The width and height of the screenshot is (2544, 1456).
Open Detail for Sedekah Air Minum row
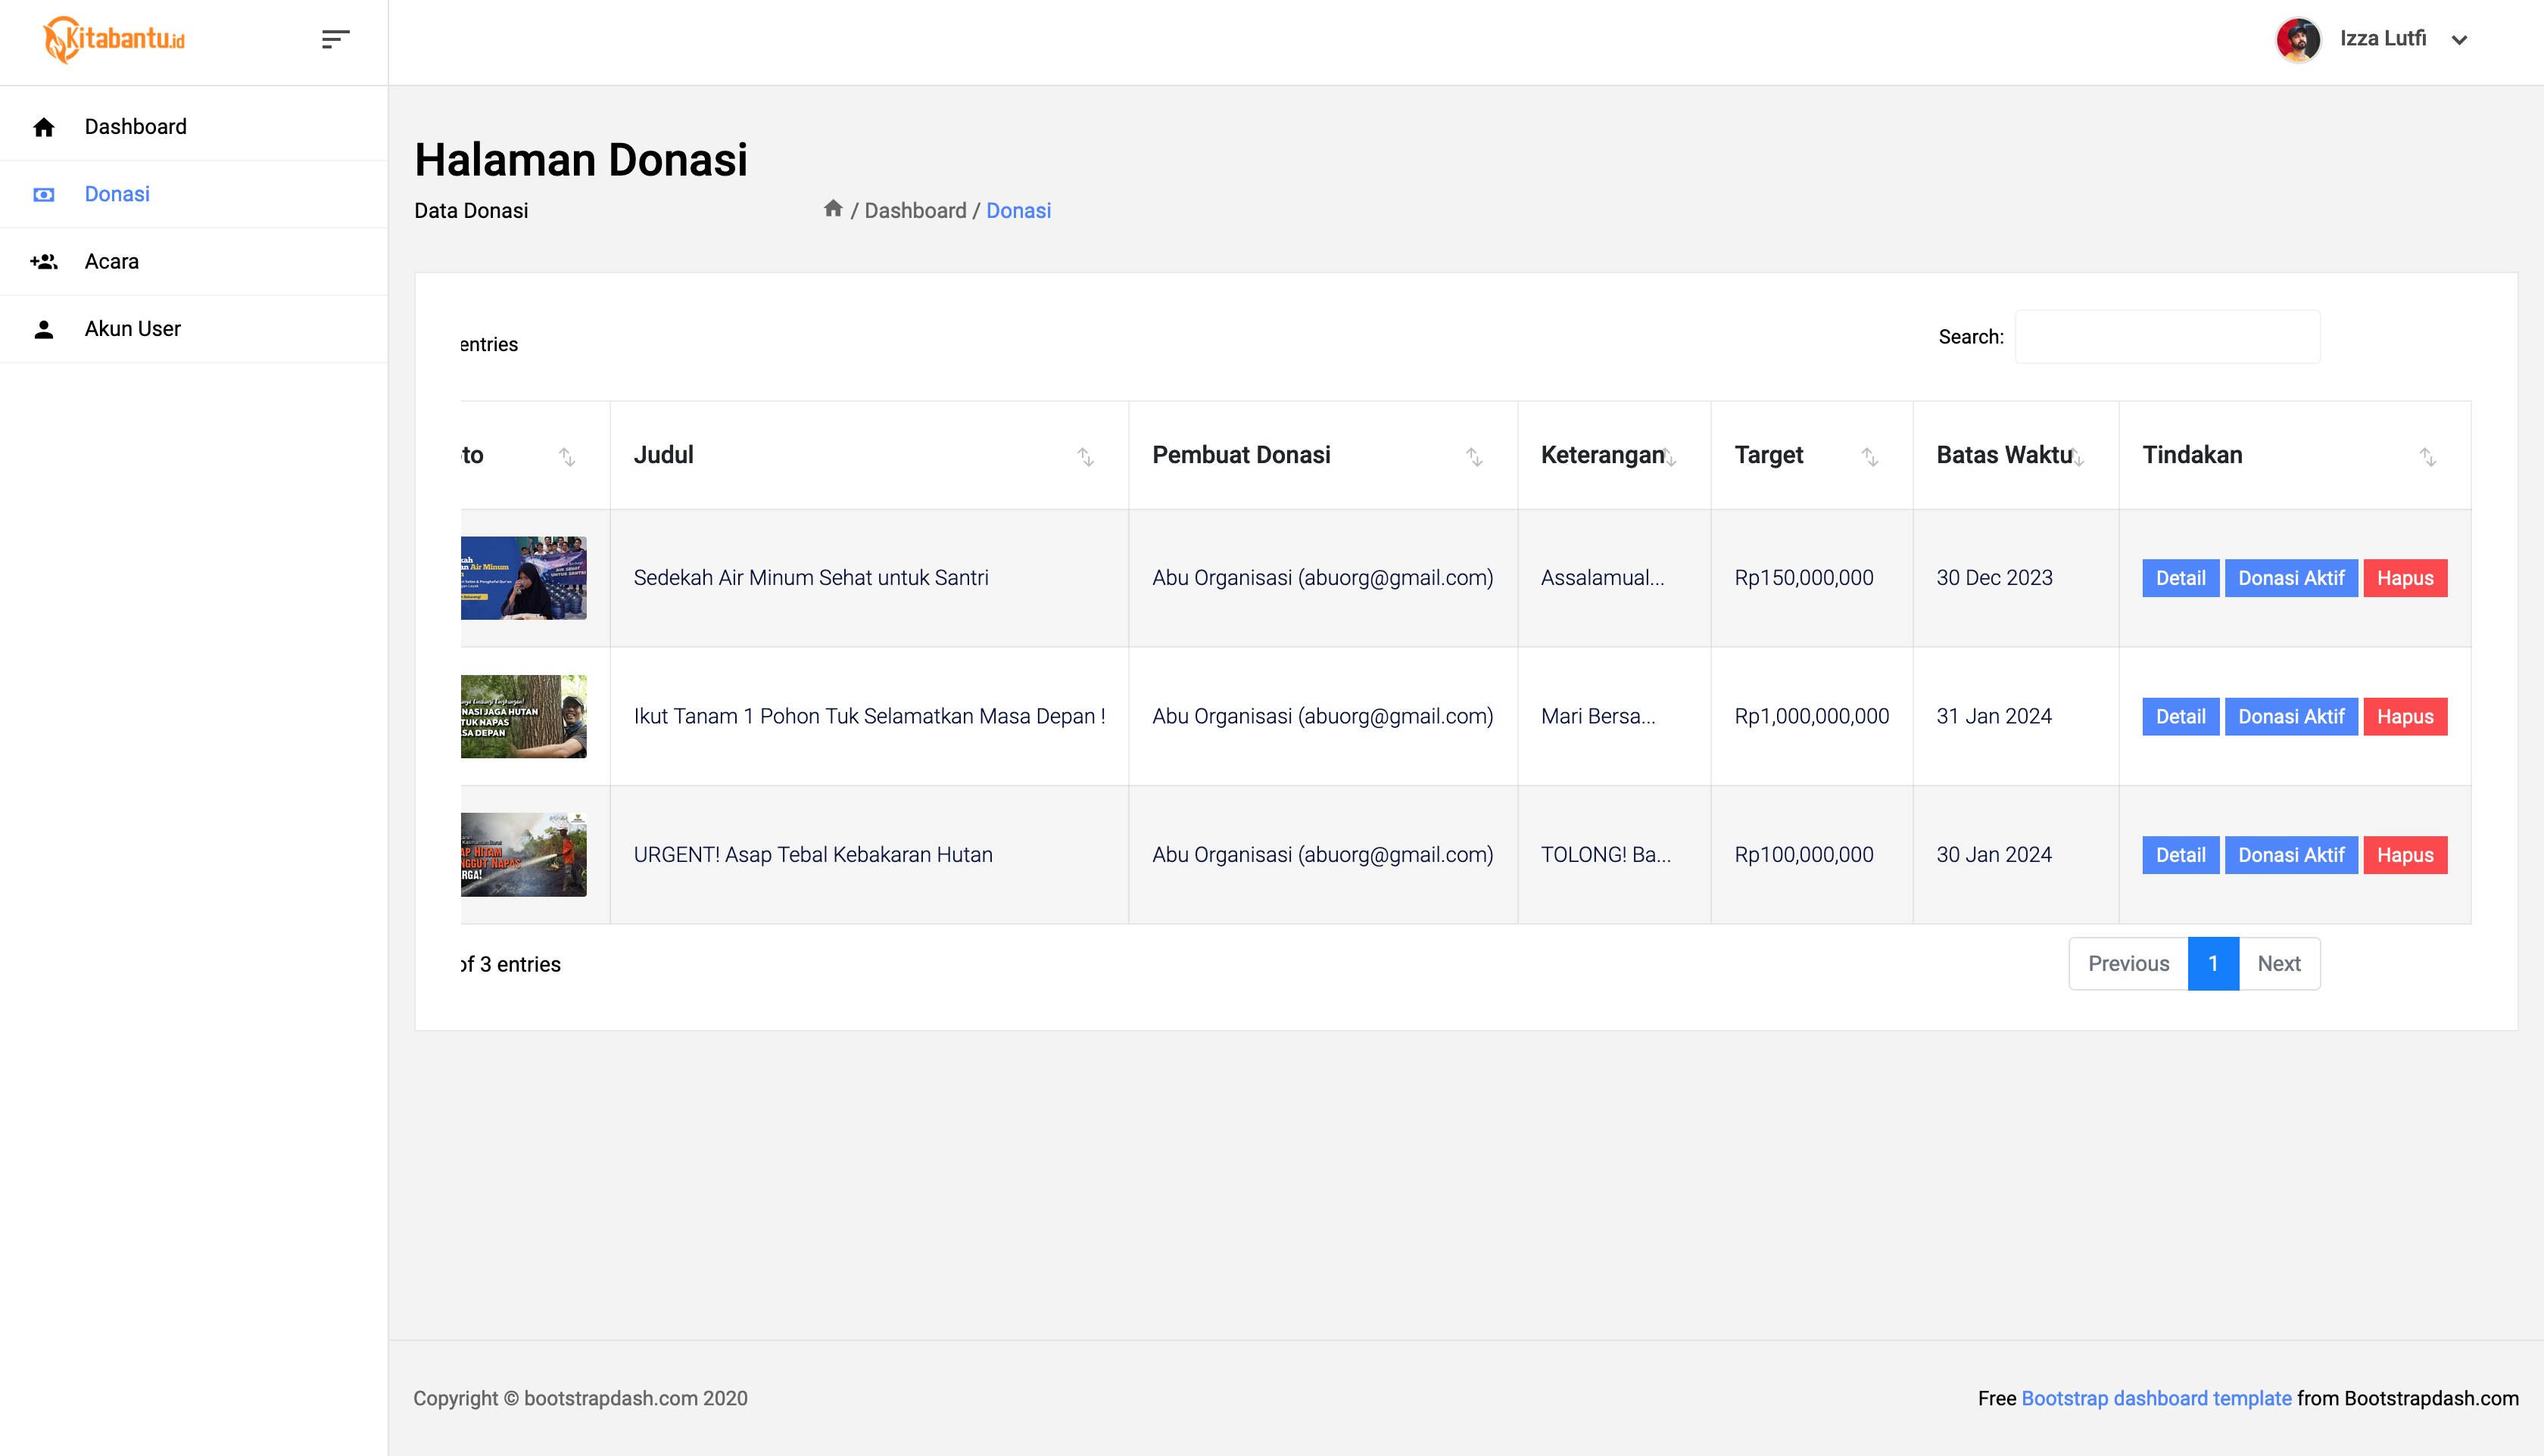pyautogui.click(x=2180, y=578)
